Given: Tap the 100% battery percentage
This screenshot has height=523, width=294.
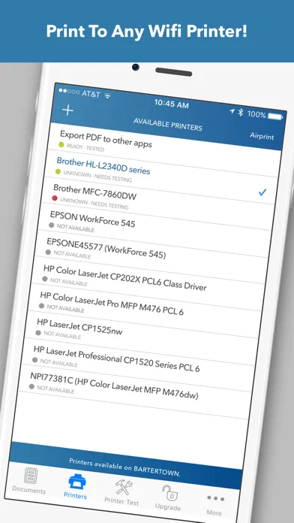Looking at the screenshot, I should [x=256, y=114].
